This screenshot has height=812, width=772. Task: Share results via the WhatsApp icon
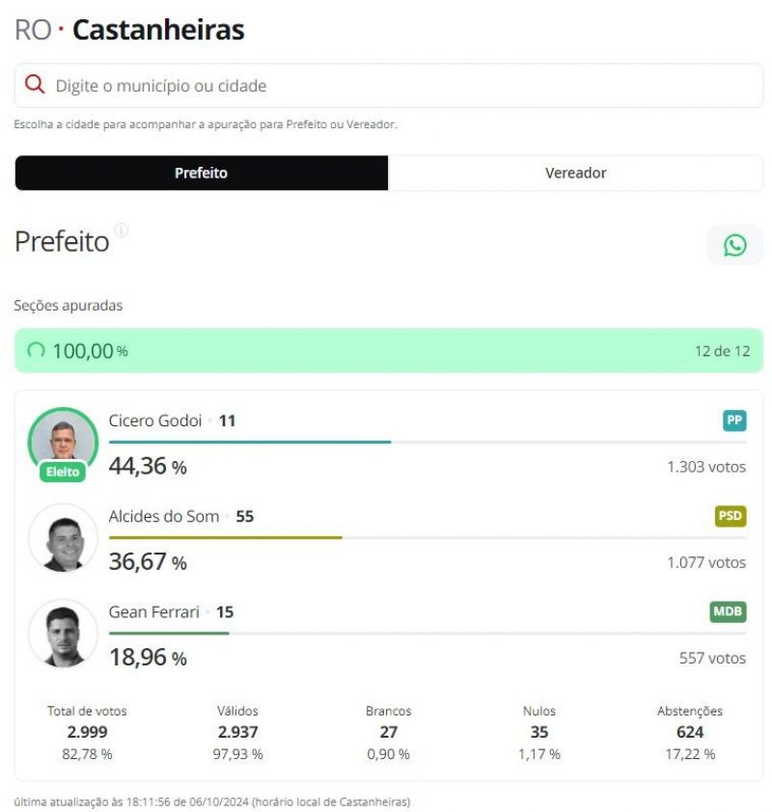coord(736,245)
